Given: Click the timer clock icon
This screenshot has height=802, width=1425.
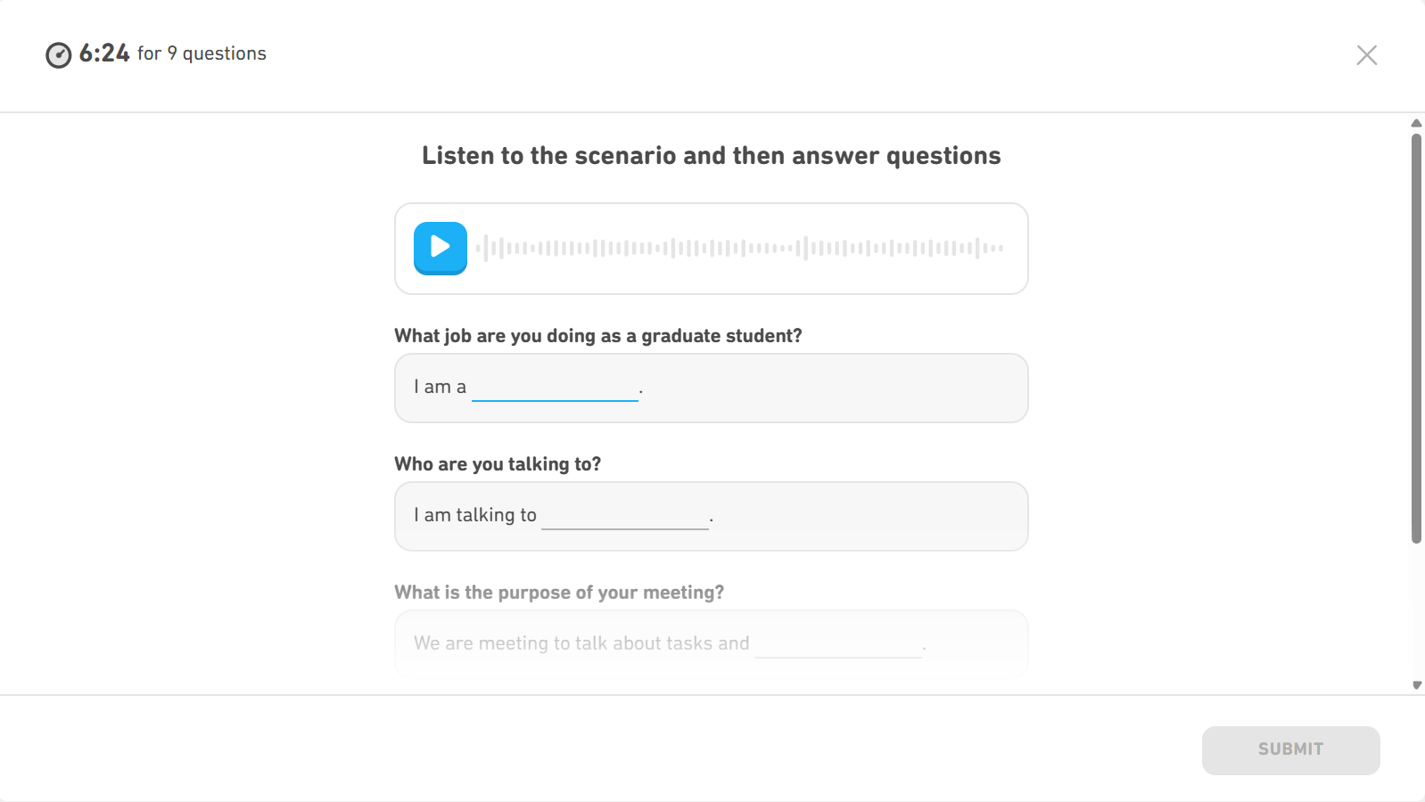Looking at the screenshot, I should click(58, 55).
